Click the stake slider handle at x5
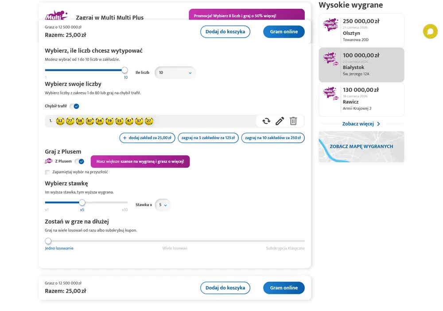This screenshot has height=311, width=443. [82, 202]
